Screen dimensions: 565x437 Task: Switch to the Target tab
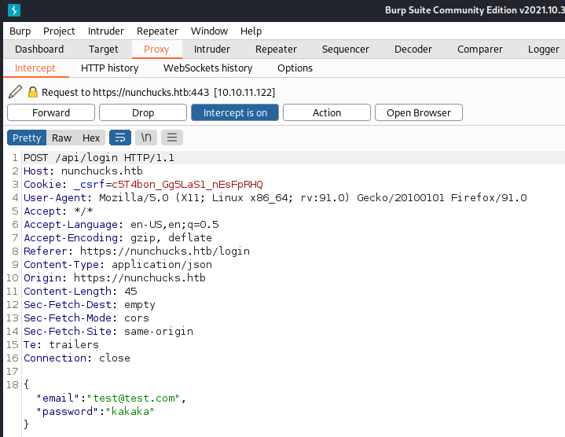(x=104, y=49)
